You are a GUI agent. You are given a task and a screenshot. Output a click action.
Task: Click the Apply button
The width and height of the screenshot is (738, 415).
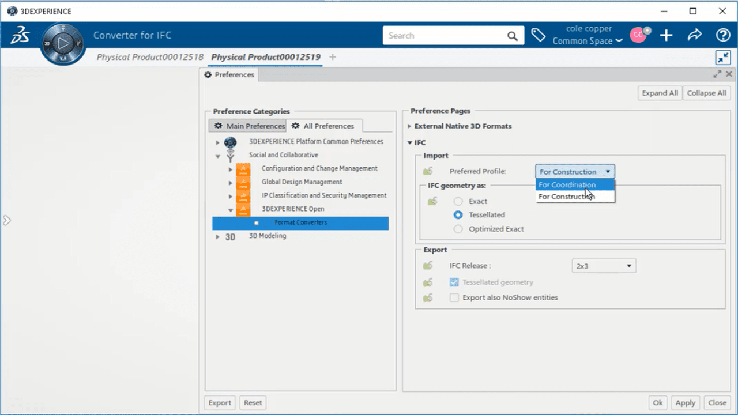686,403
